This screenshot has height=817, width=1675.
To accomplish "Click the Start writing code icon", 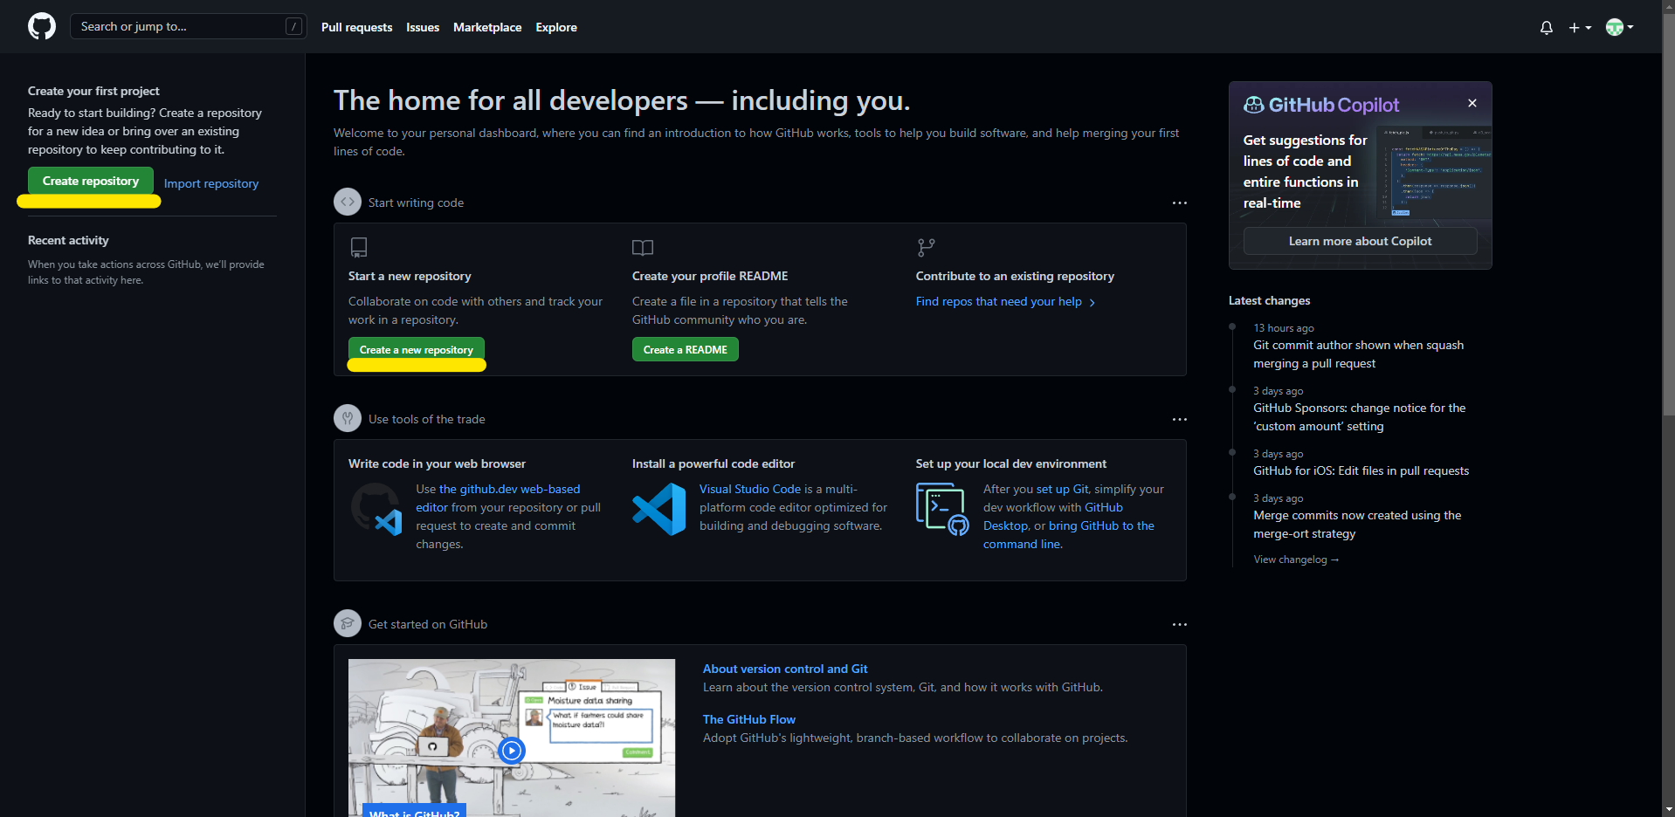I will pos(348,202).
